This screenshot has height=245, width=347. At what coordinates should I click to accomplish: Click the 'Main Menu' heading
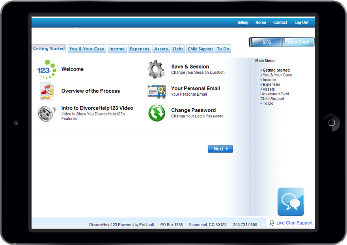click(x=265, y=61)
